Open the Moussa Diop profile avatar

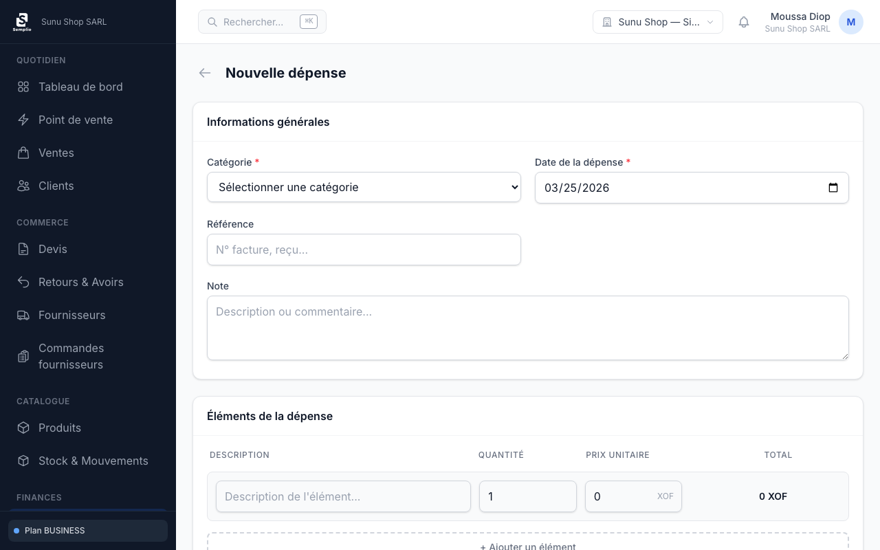(x=851, y=22)
